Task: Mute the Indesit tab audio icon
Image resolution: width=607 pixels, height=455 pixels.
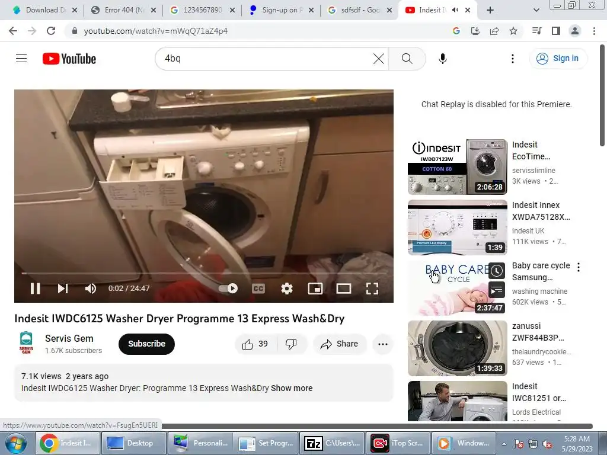Action: click(455, 10)
